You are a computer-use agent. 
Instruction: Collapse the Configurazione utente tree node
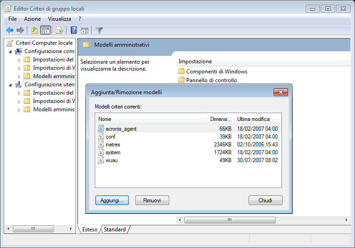(x=11, y=85)
